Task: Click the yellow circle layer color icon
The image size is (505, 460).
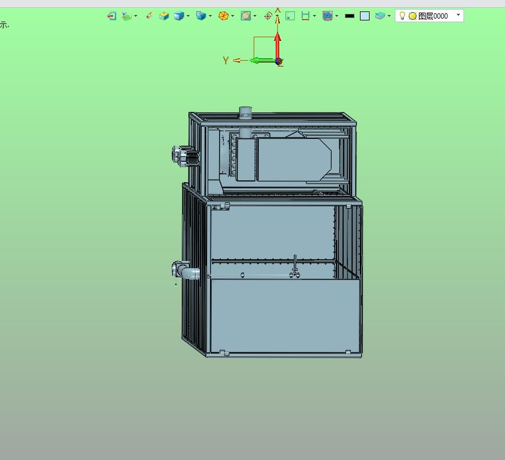Action: click(x=412, y=16)
